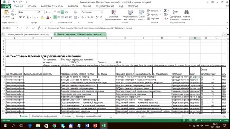Undo the last action
Viewport: 230px width, 129px height.
(14, 2)
